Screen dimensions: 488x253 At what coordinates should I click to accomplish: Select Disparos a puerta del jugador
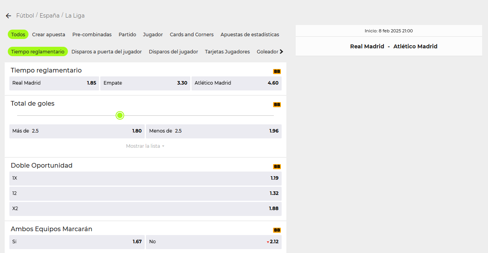(x=106, y=52)
